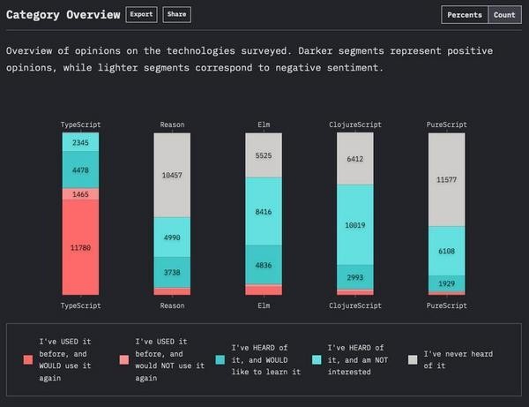Click the red segment at bottom of Elm bar
Image resolution: width=529 pixels, height=407 pixels.
[264, 290]
